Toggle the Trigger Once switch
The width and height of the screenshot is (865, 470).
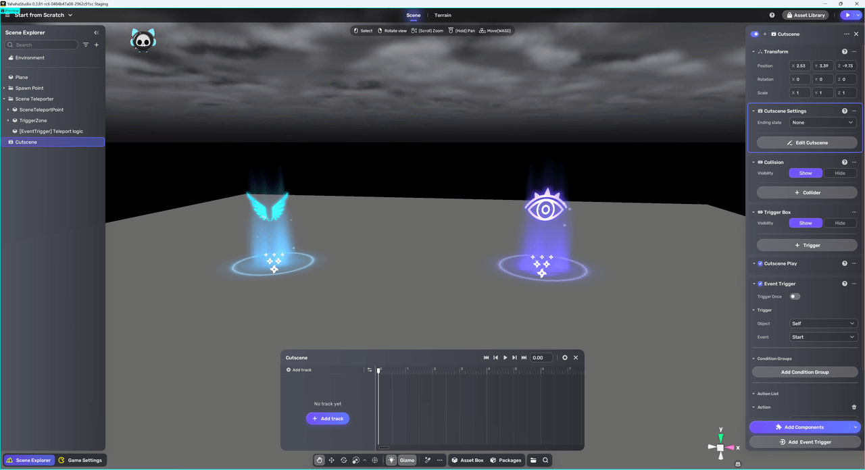[795, 296]
